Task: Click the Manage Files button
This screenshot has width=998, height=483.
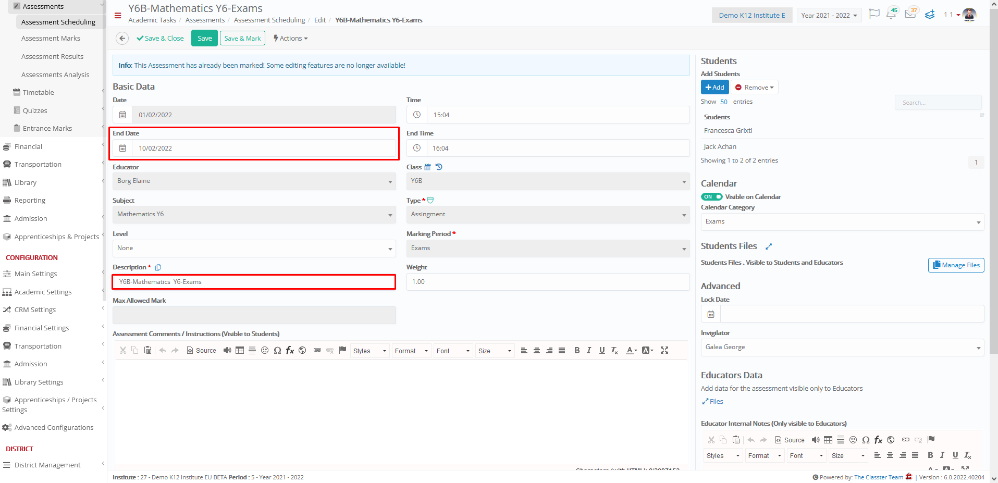Action: pos(956,265)
